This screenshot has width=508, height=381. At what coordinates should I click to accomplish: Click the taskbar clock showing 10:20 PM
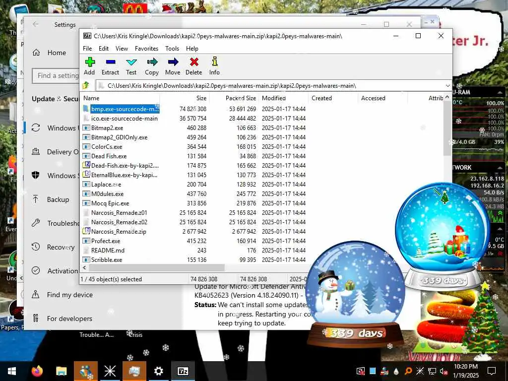click(465, 371)
